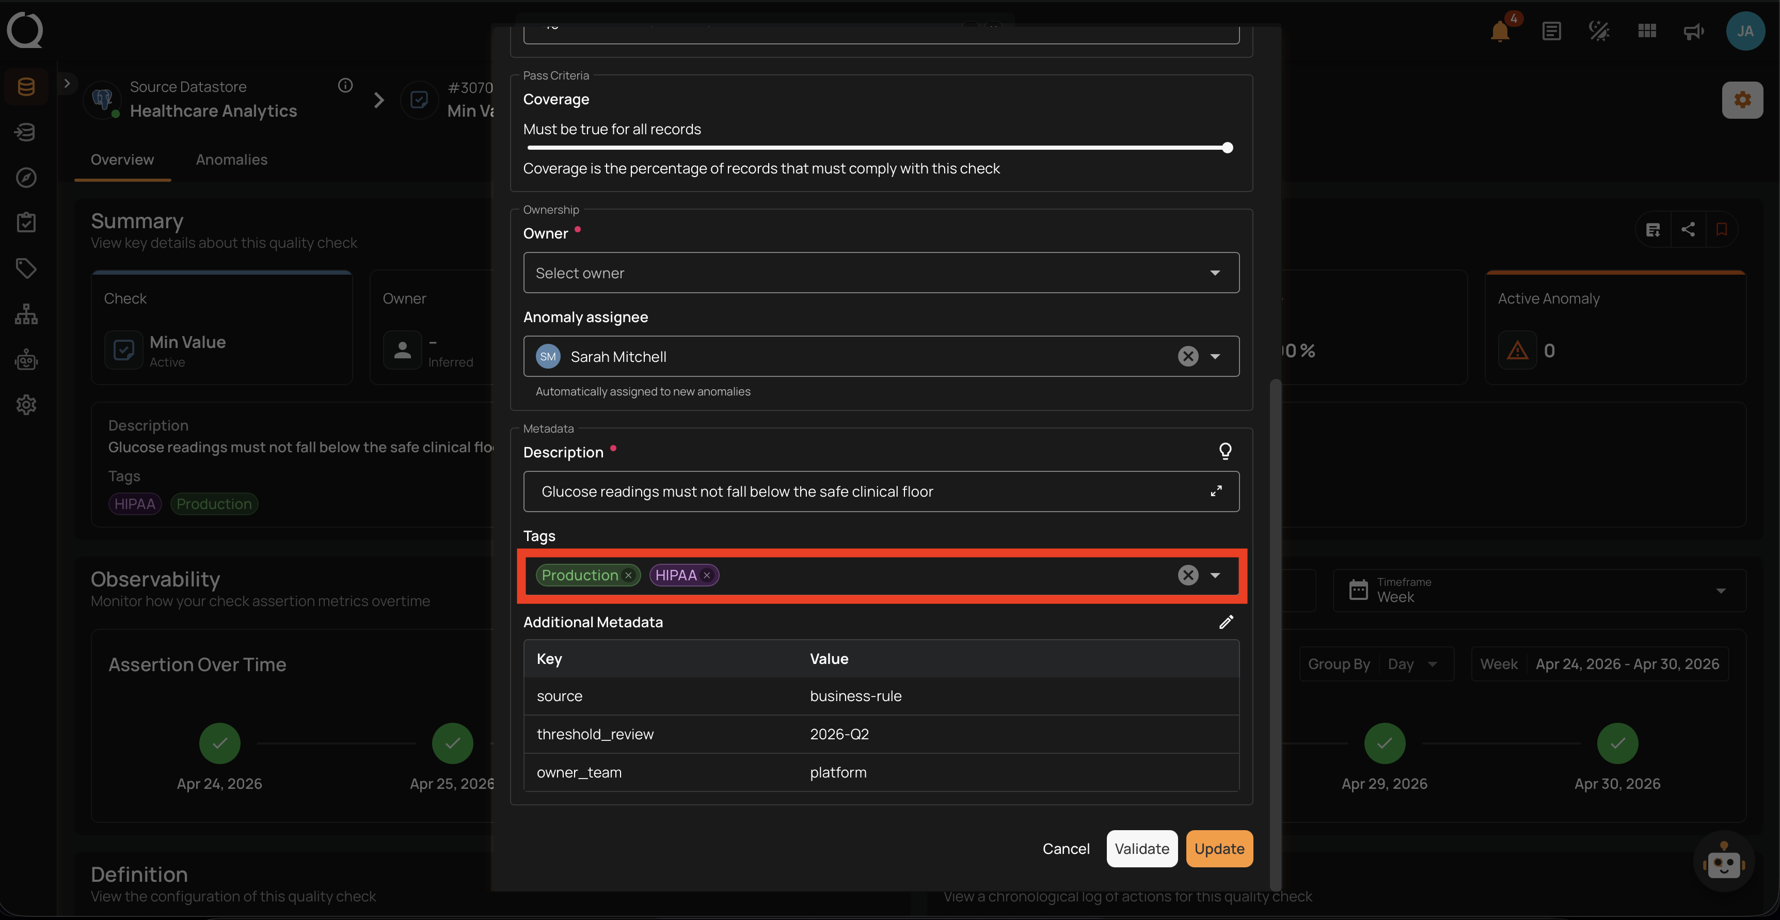This screenshot has width=1780, height=920.
Task: Select the Apr 29, 2026 assertion marker
Action: 1384,743
